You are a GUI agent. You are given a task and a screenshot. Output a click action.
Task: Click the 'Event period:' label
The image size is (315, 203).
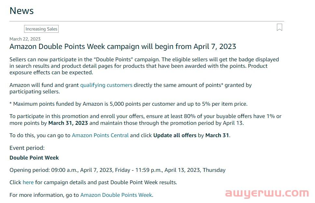click(27, 148)
